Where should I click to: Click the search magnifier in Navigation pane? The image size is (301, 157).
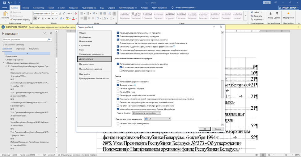(49, 40)
